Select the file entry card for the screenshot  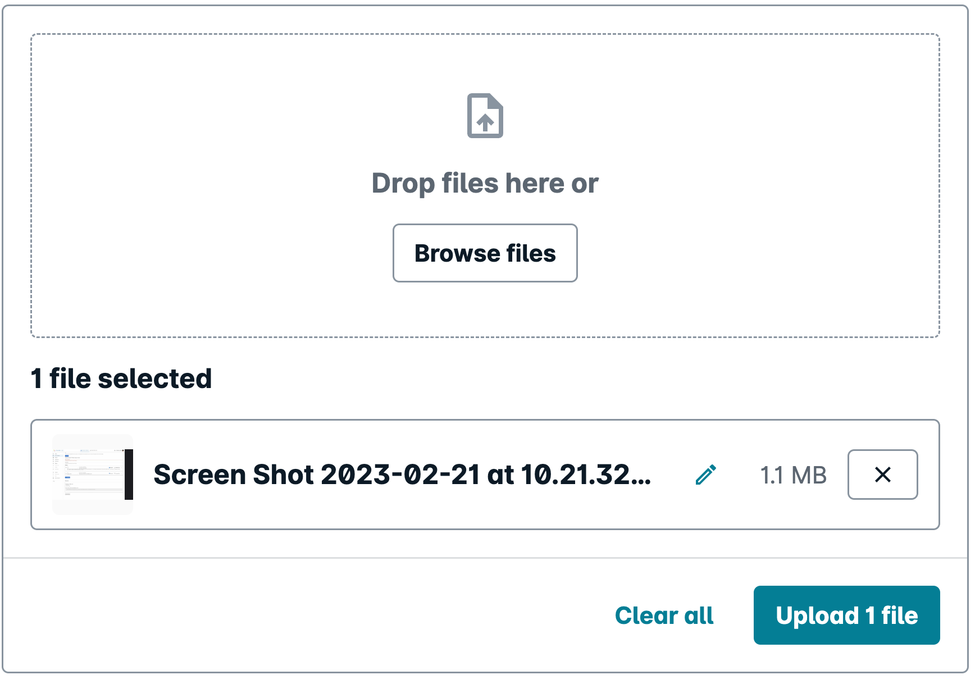[486, 473]
